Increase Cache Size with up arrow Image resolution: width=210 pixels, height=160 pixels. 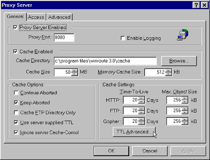(74, 70)
